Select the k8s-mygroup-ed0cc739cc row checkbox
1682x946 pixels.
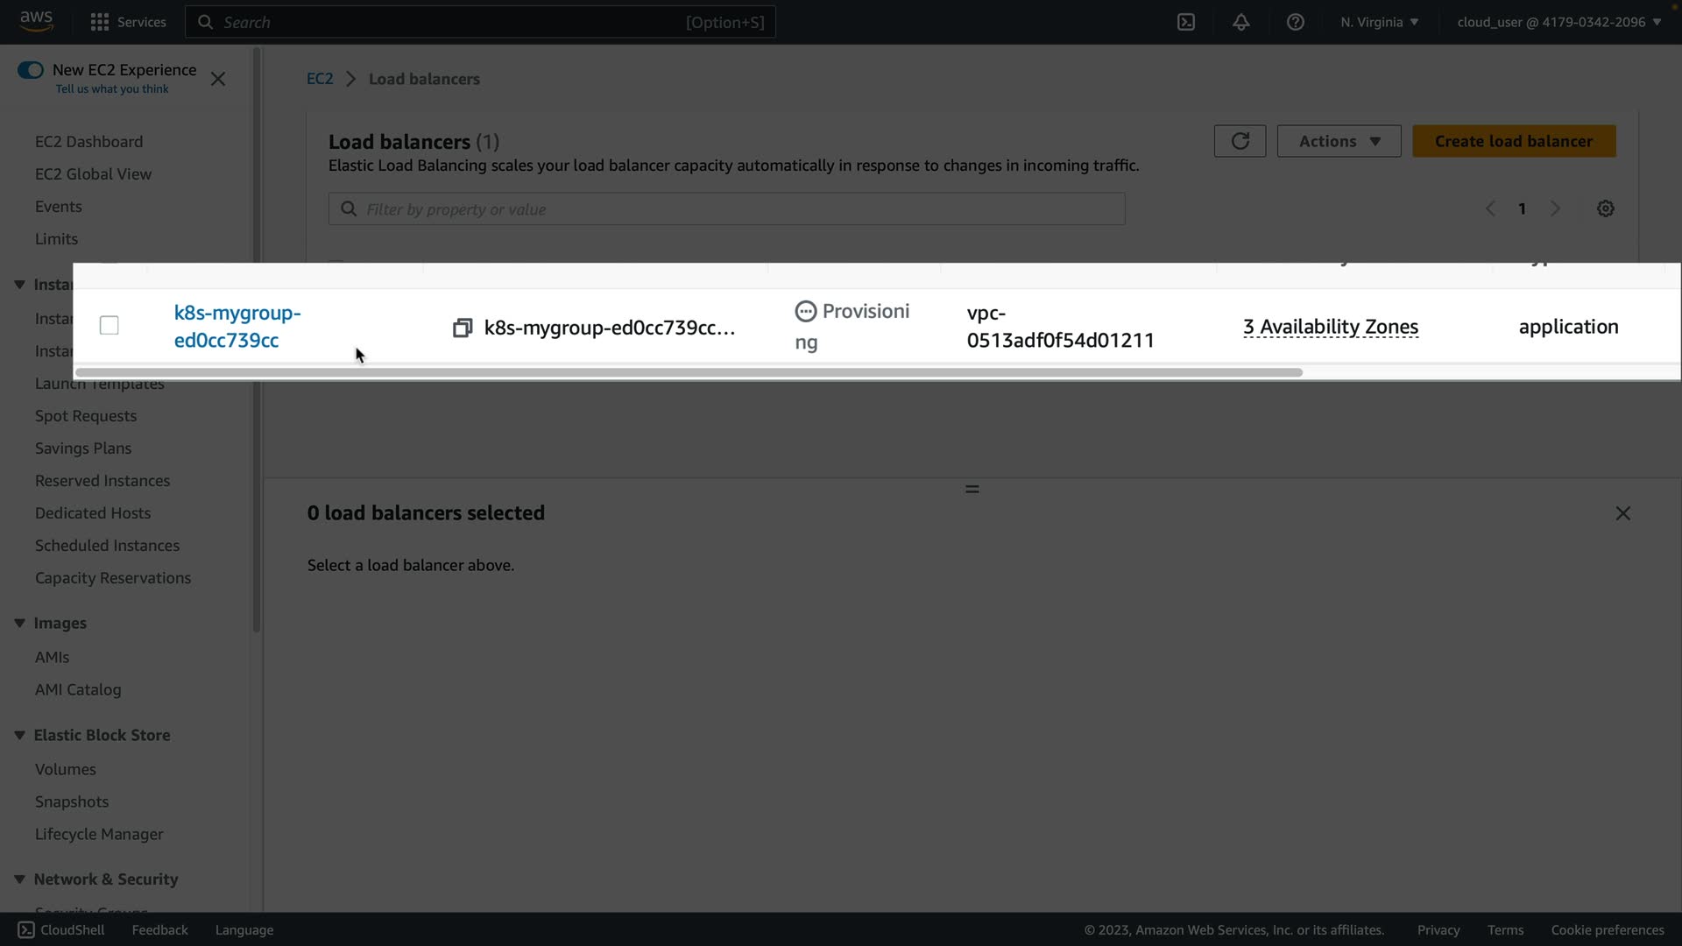(x=110, y=326)
